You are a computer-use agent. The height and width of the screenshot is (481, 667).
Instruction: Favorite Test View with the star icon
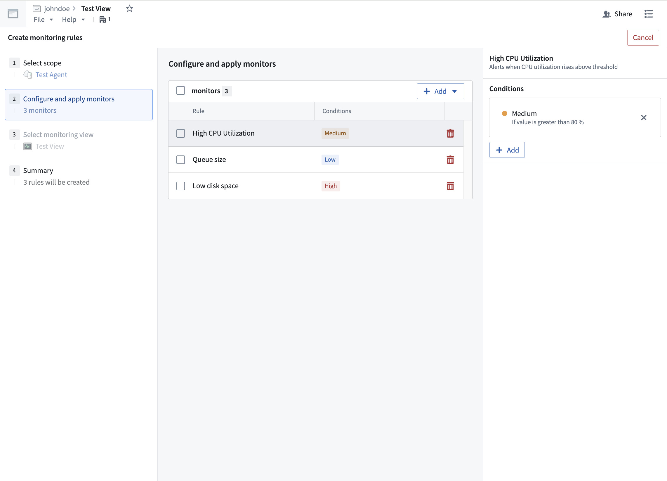129,9
